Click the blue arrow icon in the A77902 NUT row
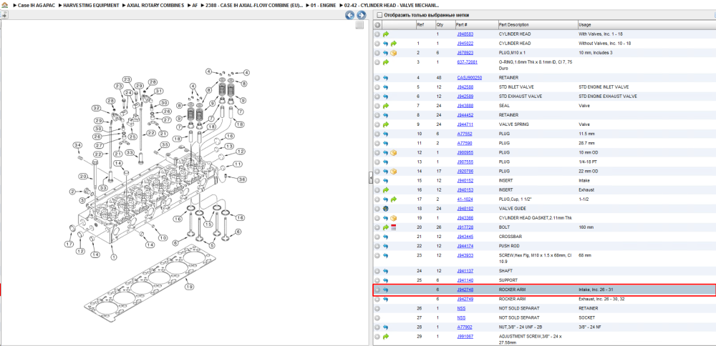Viewport: 716px width, 346px height. 385,327
